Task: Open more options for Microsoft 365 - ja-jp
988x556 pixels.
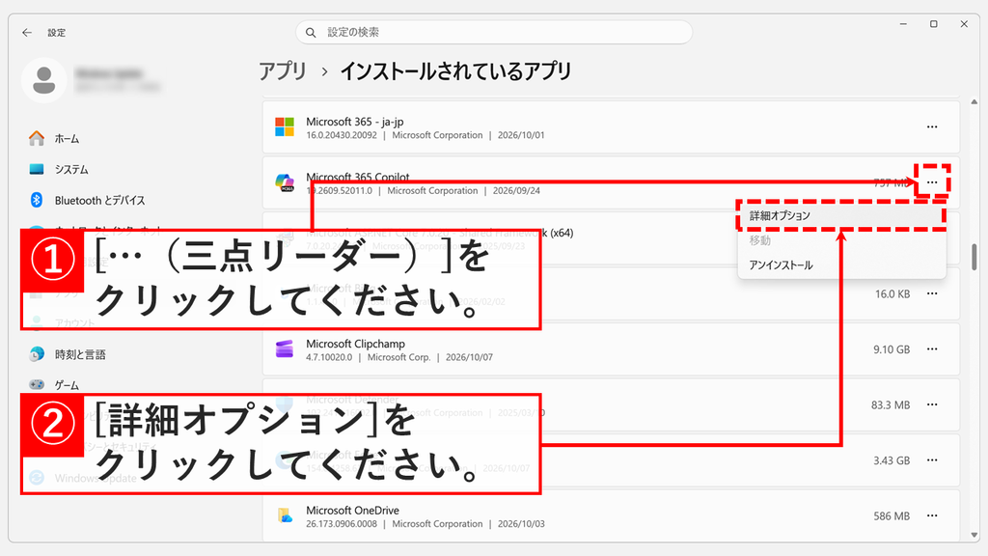Action: [x=932, y=126]
